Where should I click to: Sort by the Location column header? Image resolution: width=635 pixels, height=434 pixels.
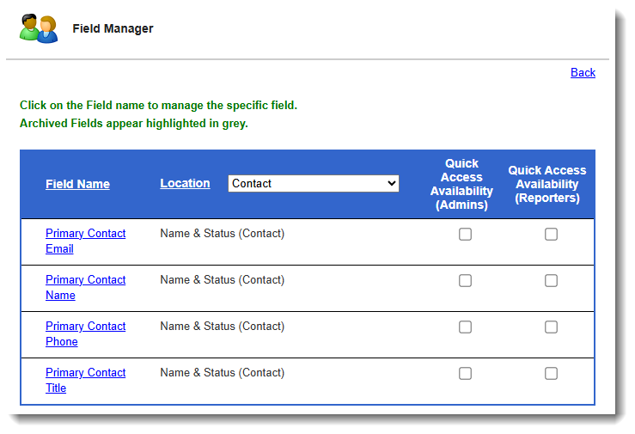click(x=185, y=183)
